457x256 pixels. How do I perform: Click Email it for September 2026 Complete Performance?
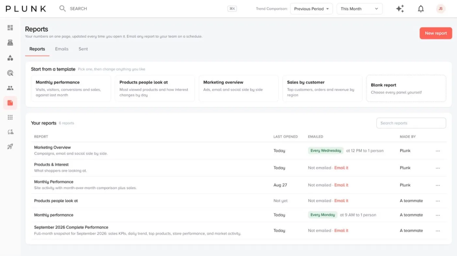coord(341,231)
